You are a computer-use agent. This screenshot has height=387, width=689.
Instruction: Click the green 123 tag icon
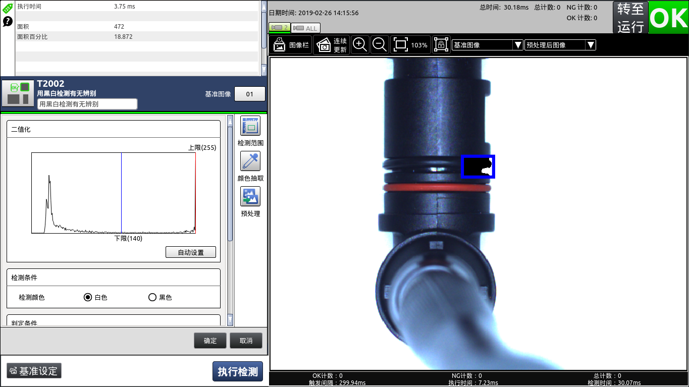coord(8,8)
